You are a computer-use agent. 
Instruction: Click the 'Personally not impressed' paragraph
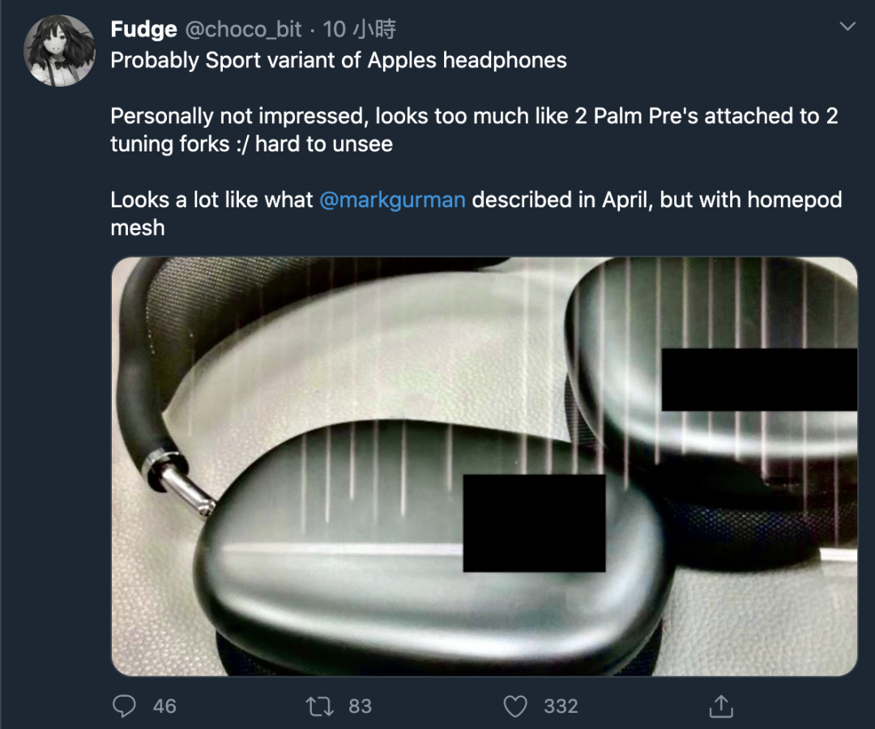pos(474,130)
